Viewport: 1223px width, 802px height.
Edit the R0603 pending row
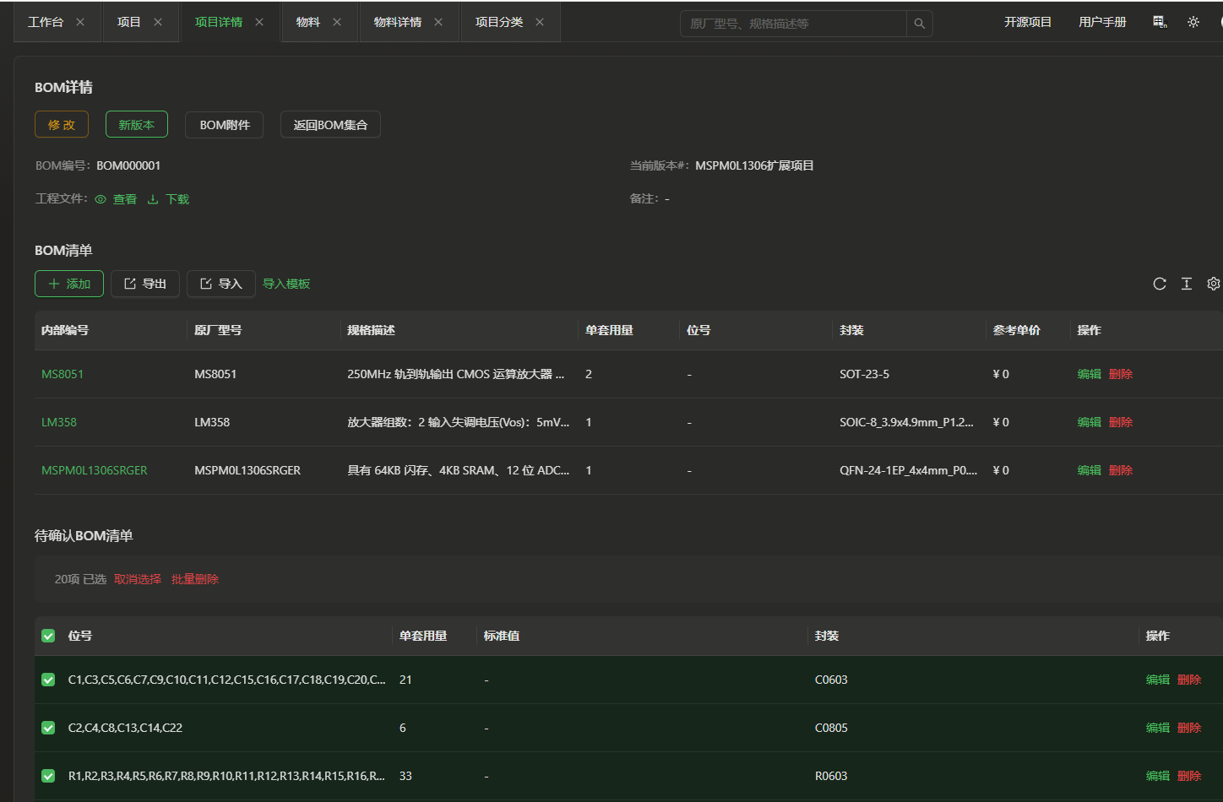click(1158, 776)
